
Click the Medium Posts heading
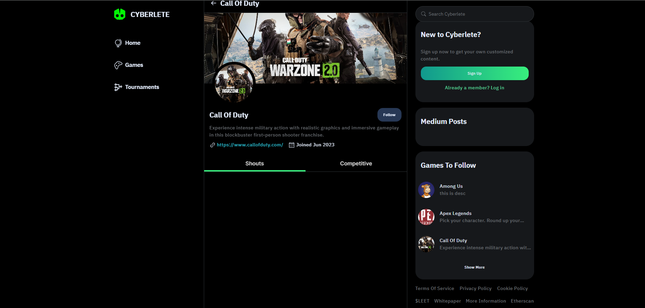tap(444, 122)
